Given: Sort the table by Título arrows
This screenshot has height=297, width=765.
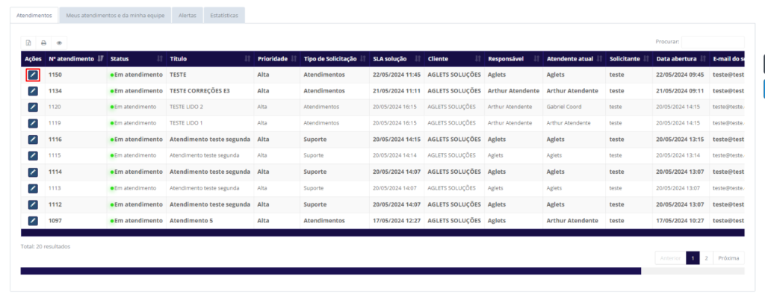Looking at the screenshot, I should tap(247, 59).
